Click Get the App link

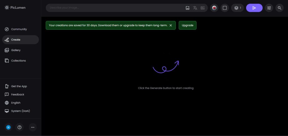coord(19,86)
